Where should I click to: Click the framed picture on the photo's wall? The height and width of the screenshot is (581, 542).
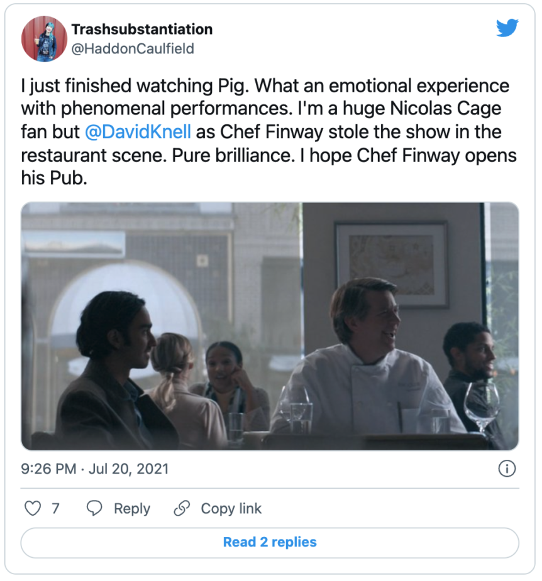coord(391,264)
